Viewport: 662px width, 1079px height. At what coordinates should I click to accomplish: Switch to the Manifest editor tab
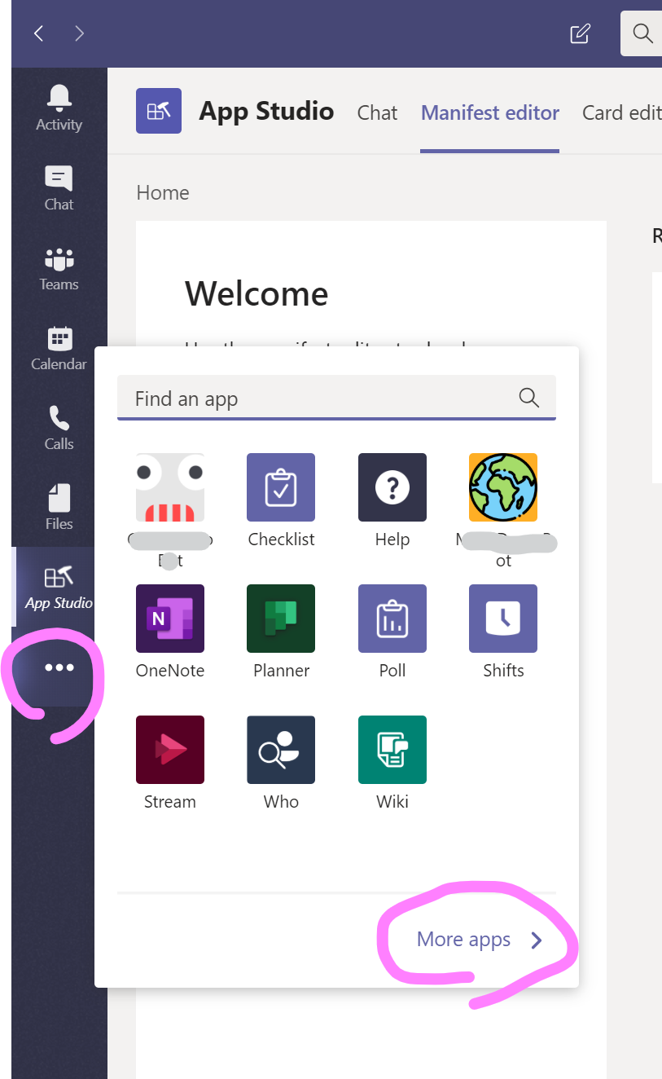490,112
